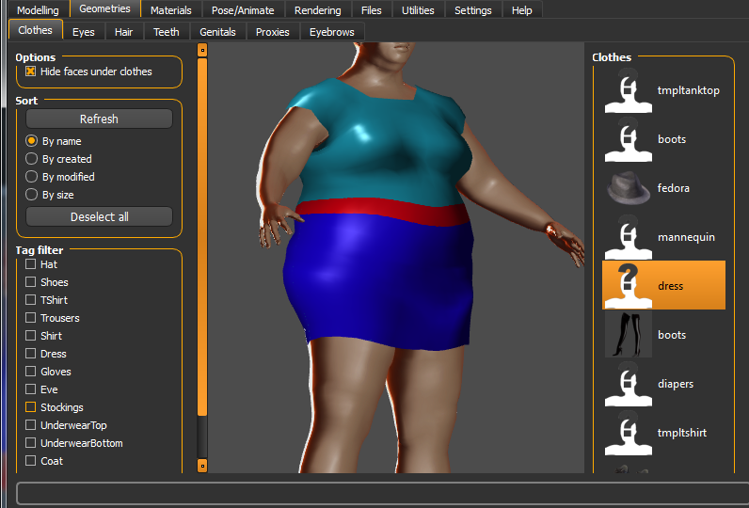Click the Refresh button

(99, 119)
